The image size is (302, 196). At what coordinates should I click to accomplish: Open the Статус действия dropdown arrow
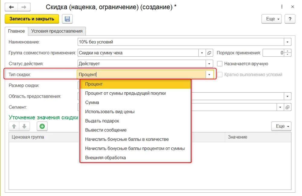pos(209,64)
